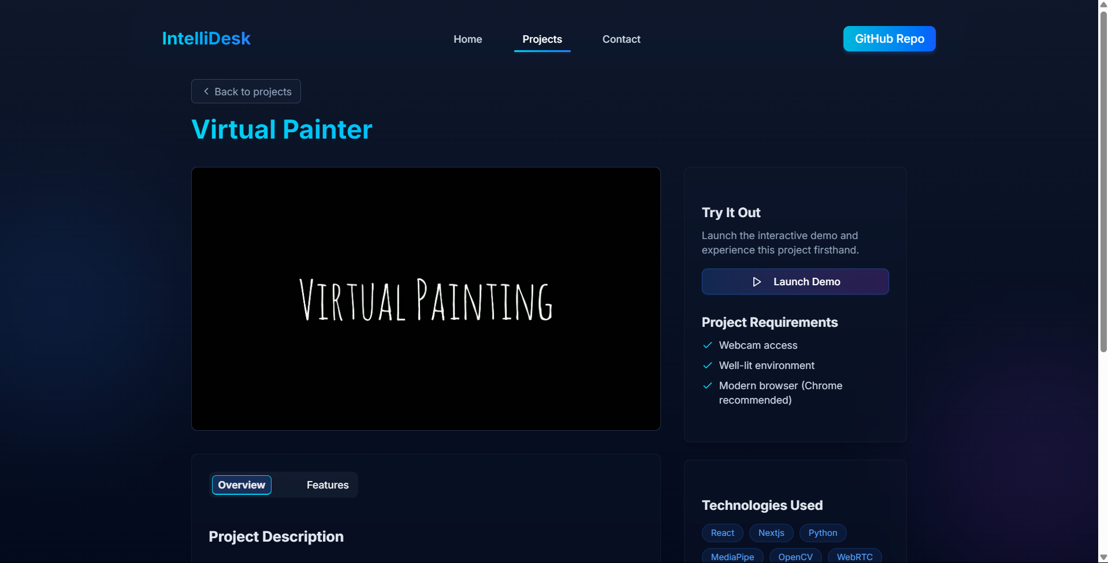Click the Technologies Used heading
The width and height of the screenshot is (1108, 563).
point(762,505)
